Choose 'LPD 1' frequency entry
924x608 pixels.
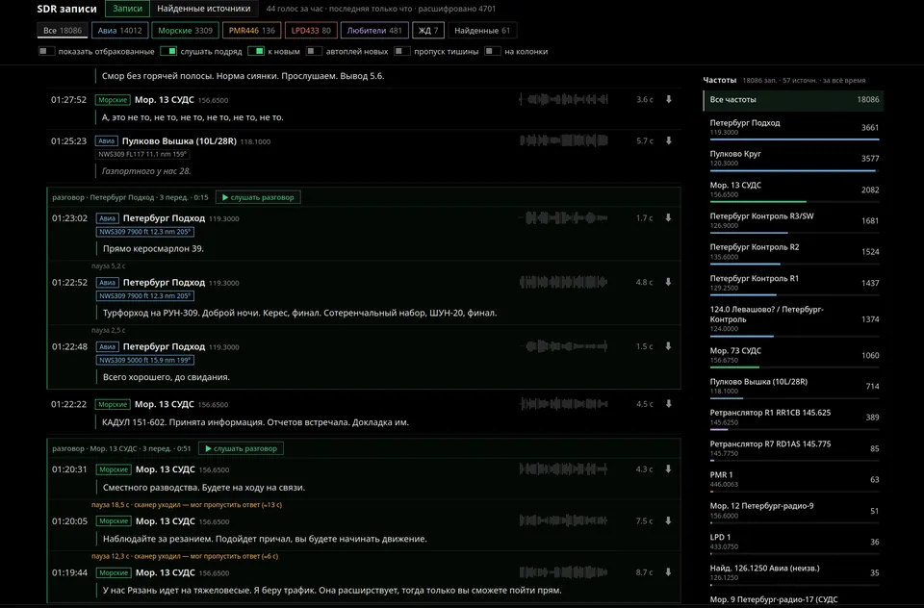(x=794, y=542)
